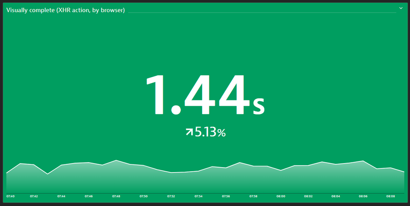Select the 08:02 timeline label
The height and width of the screenshot is (206, 410).
pos(308,196)
